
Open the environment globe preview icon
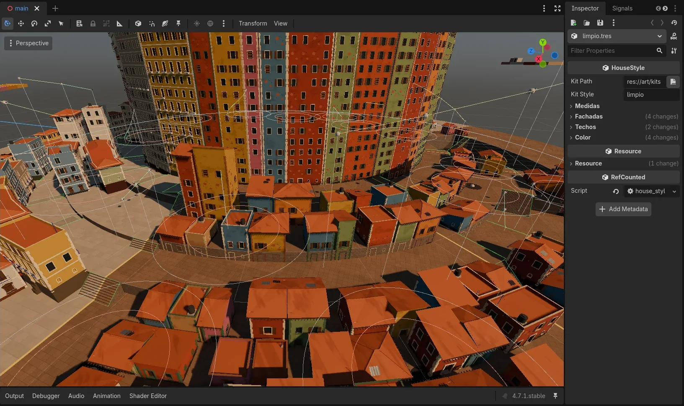[x=210, y=23]
